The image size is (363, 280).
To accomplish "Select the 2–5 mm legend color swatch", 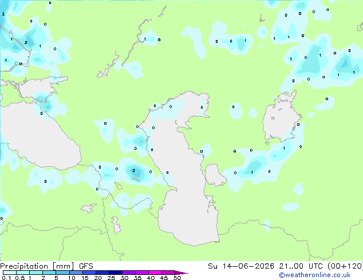I will 49,273.
